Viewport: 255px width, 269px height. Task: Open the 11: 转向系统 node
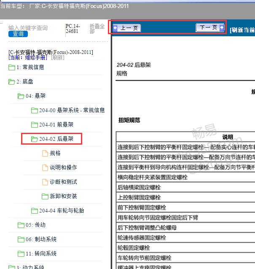pyautogui.click(x=41, y=253)
